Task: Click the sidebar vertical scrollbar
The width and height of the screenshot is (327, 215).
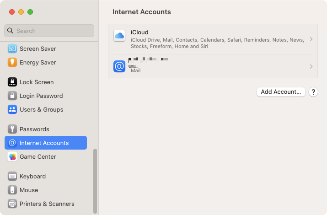Action: 95,181
